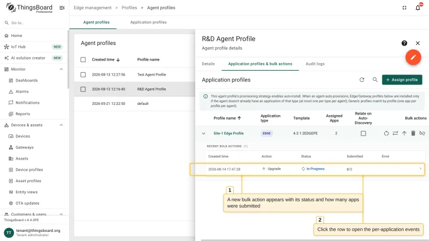429x241 pixels.
Task: Click the In Progress status
Action: tap(313, 169)
